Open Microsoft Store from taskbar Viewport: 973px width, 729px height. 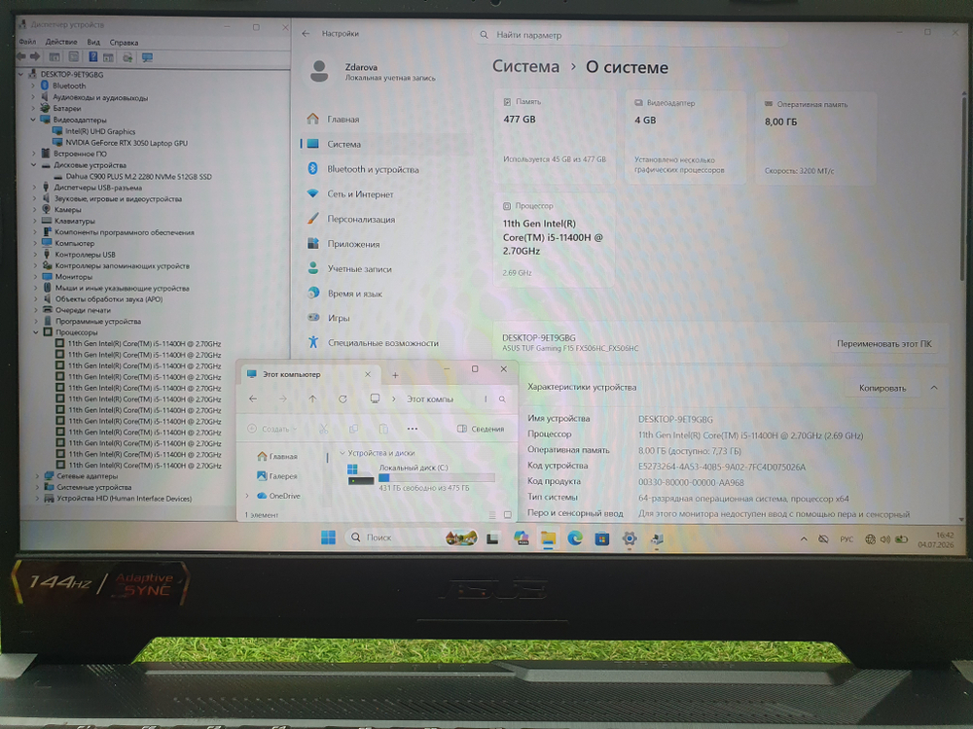click(x=602, y=538)
